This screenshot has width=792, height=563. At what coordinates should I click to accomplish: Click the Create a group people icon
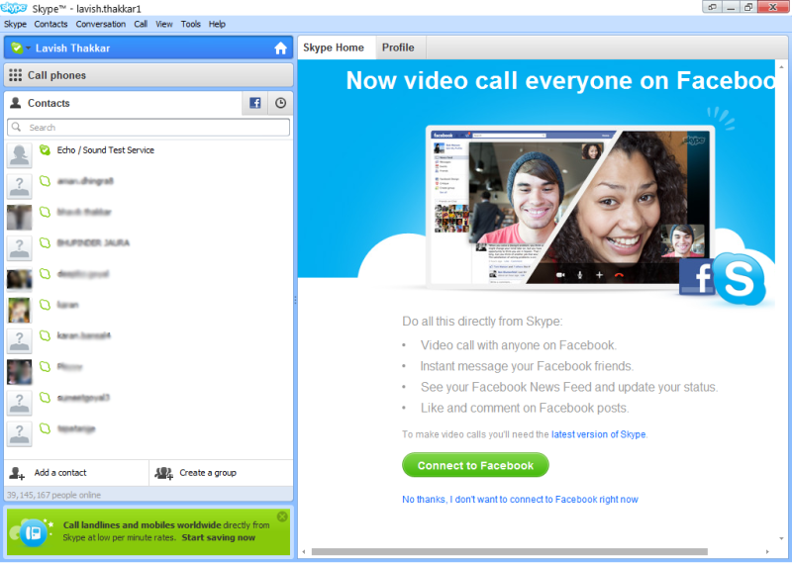point(163,473)
